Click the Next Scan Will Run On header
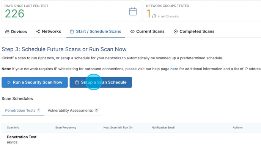This screenshot has width=261, height=145. click(x=118, y=128)
